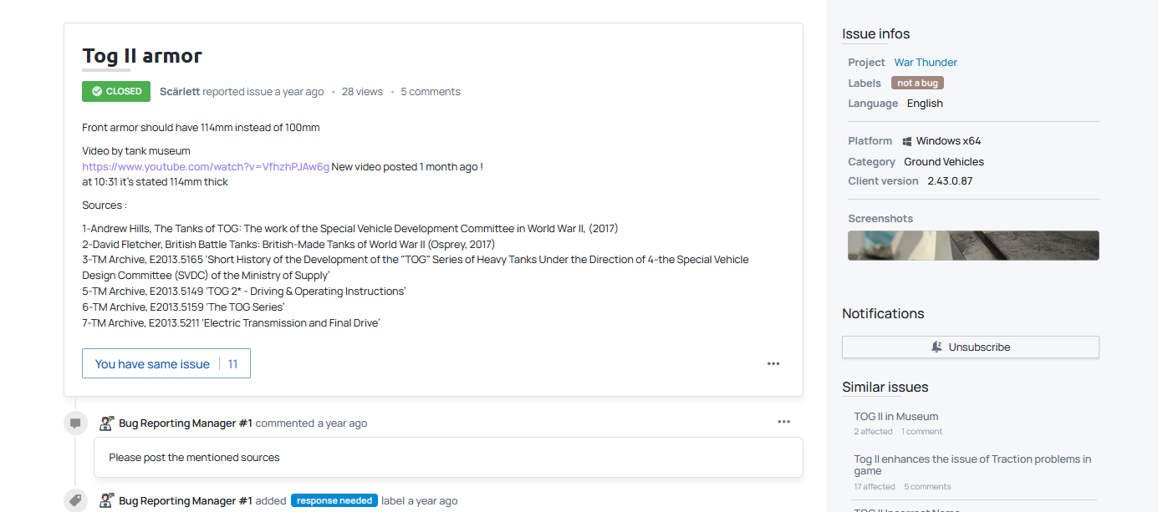Click the response needed label tag
The height and width of the screenshot is (512, 1158).
pos(334,500)
